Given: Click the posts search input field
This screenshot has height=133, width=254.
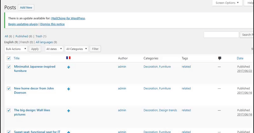Looking at the screenshot, I should coord(221,35).
